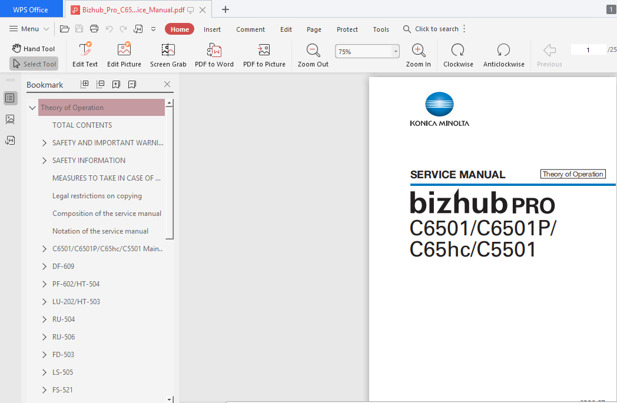This screenshot has width=617, height=403.
Task: Click bookmark scrollbar up arrow
Action: [x=169, y=103]
